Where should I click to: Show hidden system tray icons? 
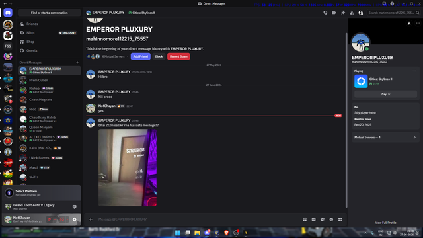pos(365,233)
